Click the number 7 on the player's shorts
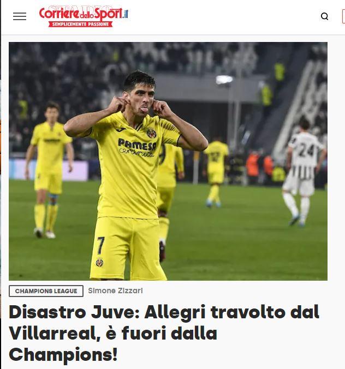This screenshot has width=345, height=369. tap(100, 245)
